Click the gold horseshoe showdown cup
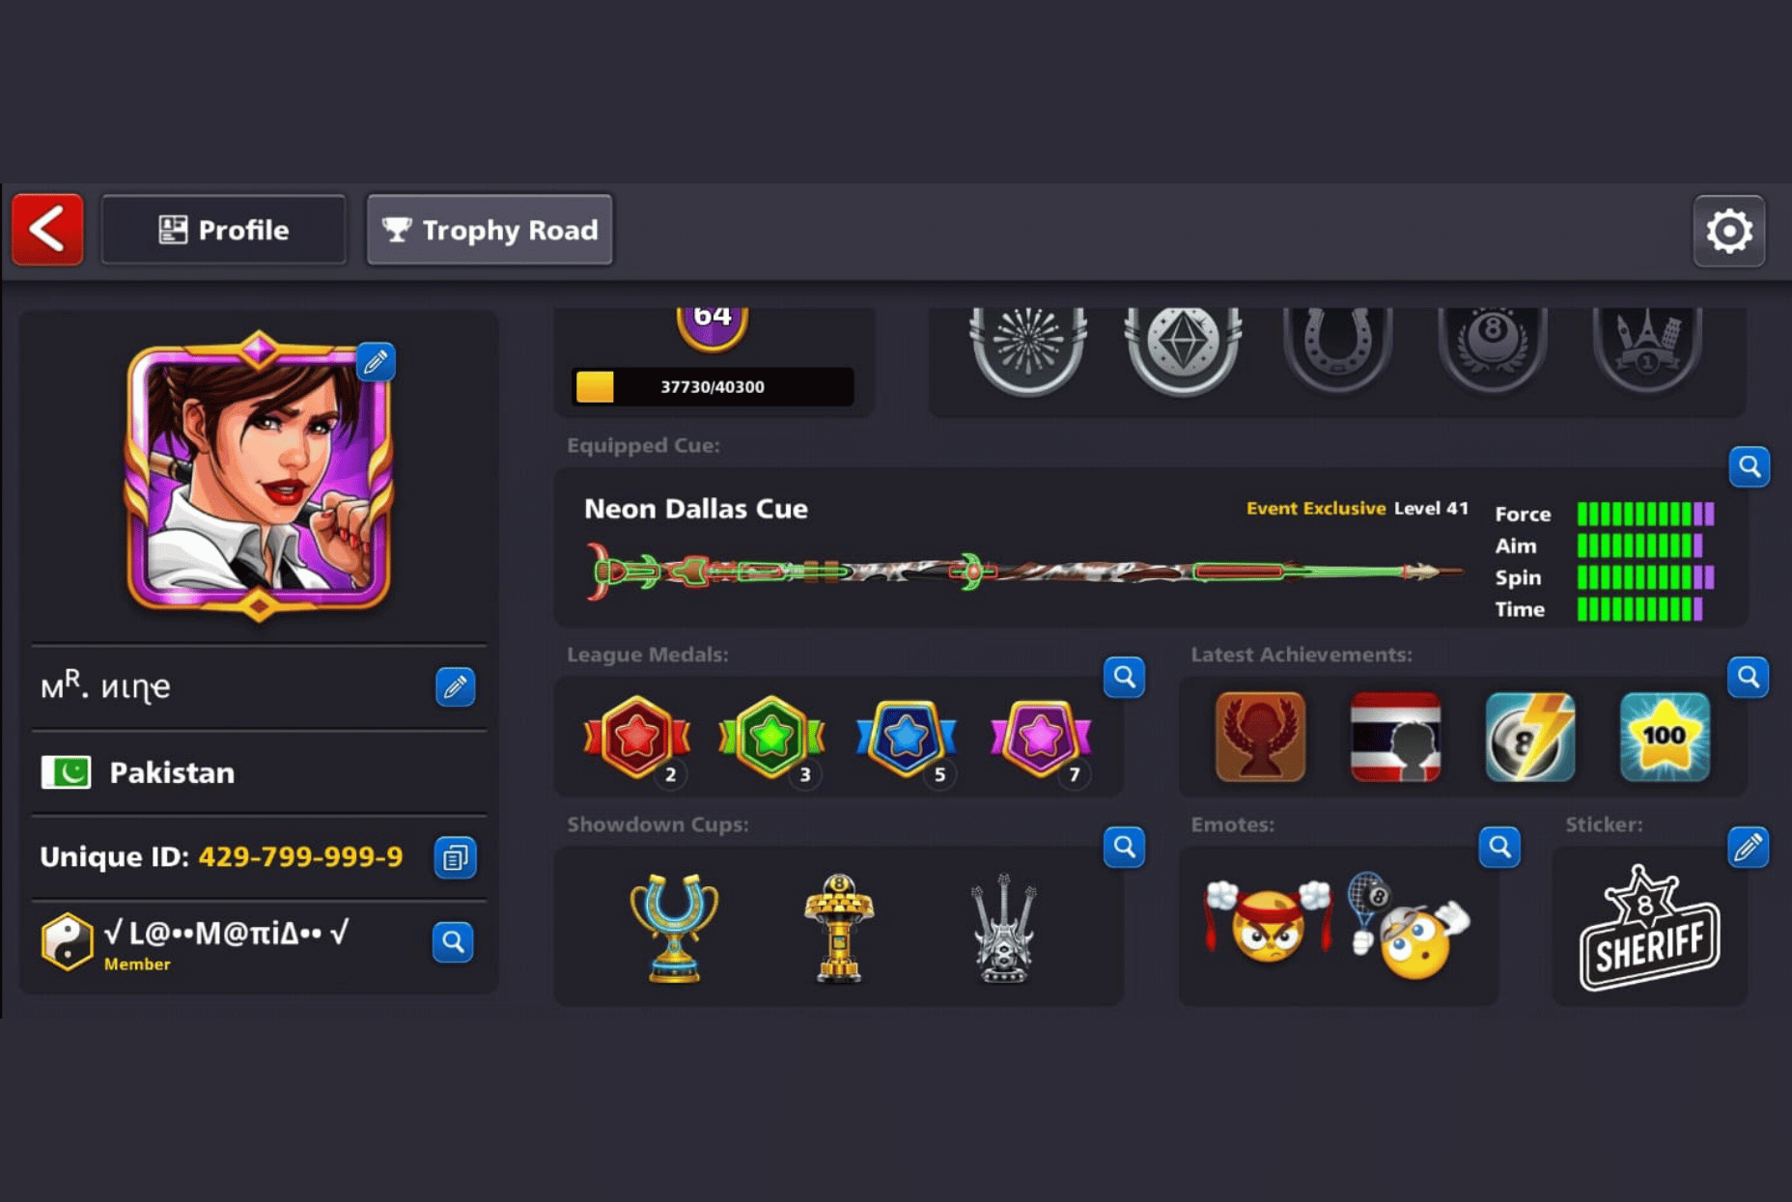 674,928
